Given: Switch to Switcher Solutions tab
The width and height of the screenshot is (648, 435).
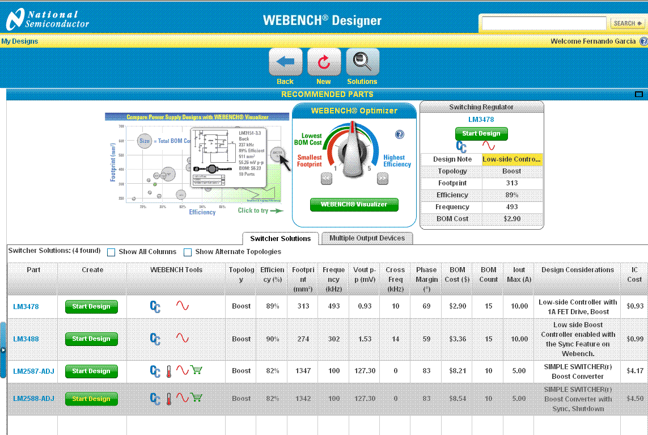Looking at the screenshot, I should [x=280, y=239].
